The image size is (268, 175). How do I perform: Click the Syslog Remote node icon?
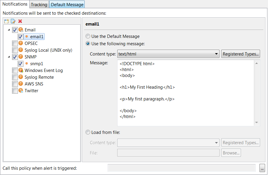pyautogui.click(x=21, y=77)
